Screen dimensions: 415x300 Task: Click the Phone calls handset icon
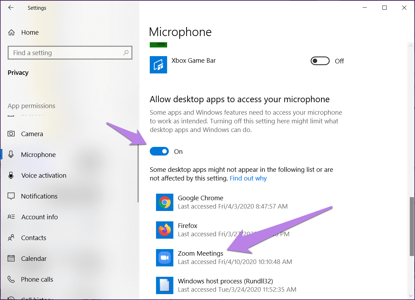(11, 279)
